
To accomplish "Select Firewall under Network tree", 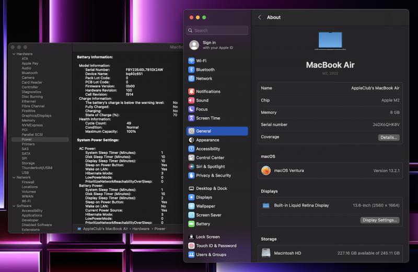I will tap(28, 182).
